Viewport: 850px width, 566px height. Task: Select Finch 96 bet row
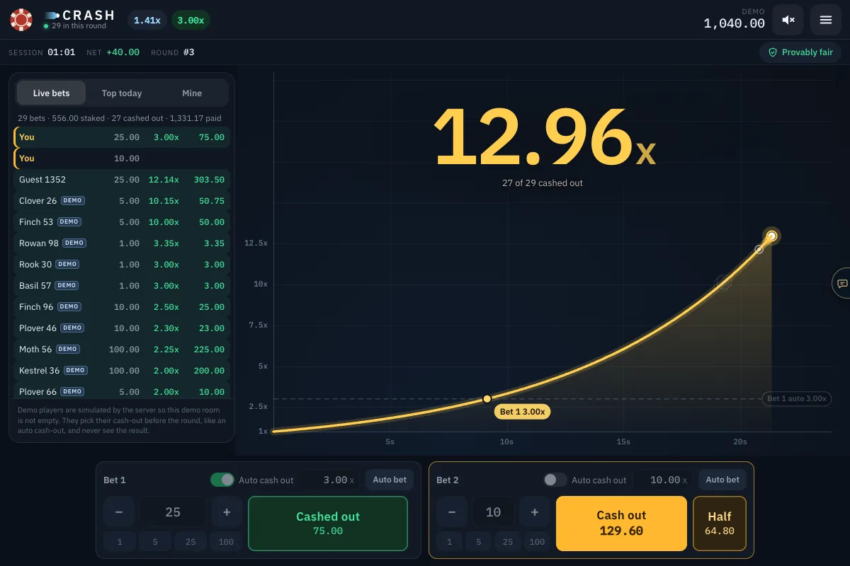[122, 307]
